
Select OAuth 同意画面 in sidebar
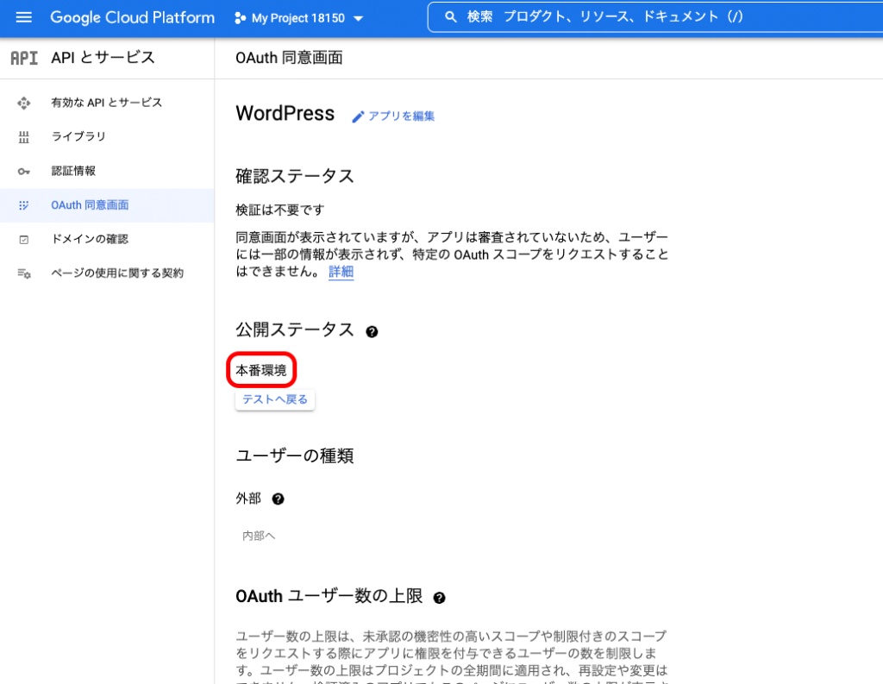pyautogui.click(x=90, y=205)
